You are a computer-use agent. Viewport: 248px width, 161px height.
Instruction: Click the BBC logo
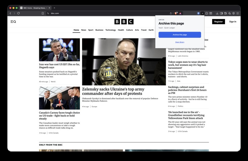(124, 22)
